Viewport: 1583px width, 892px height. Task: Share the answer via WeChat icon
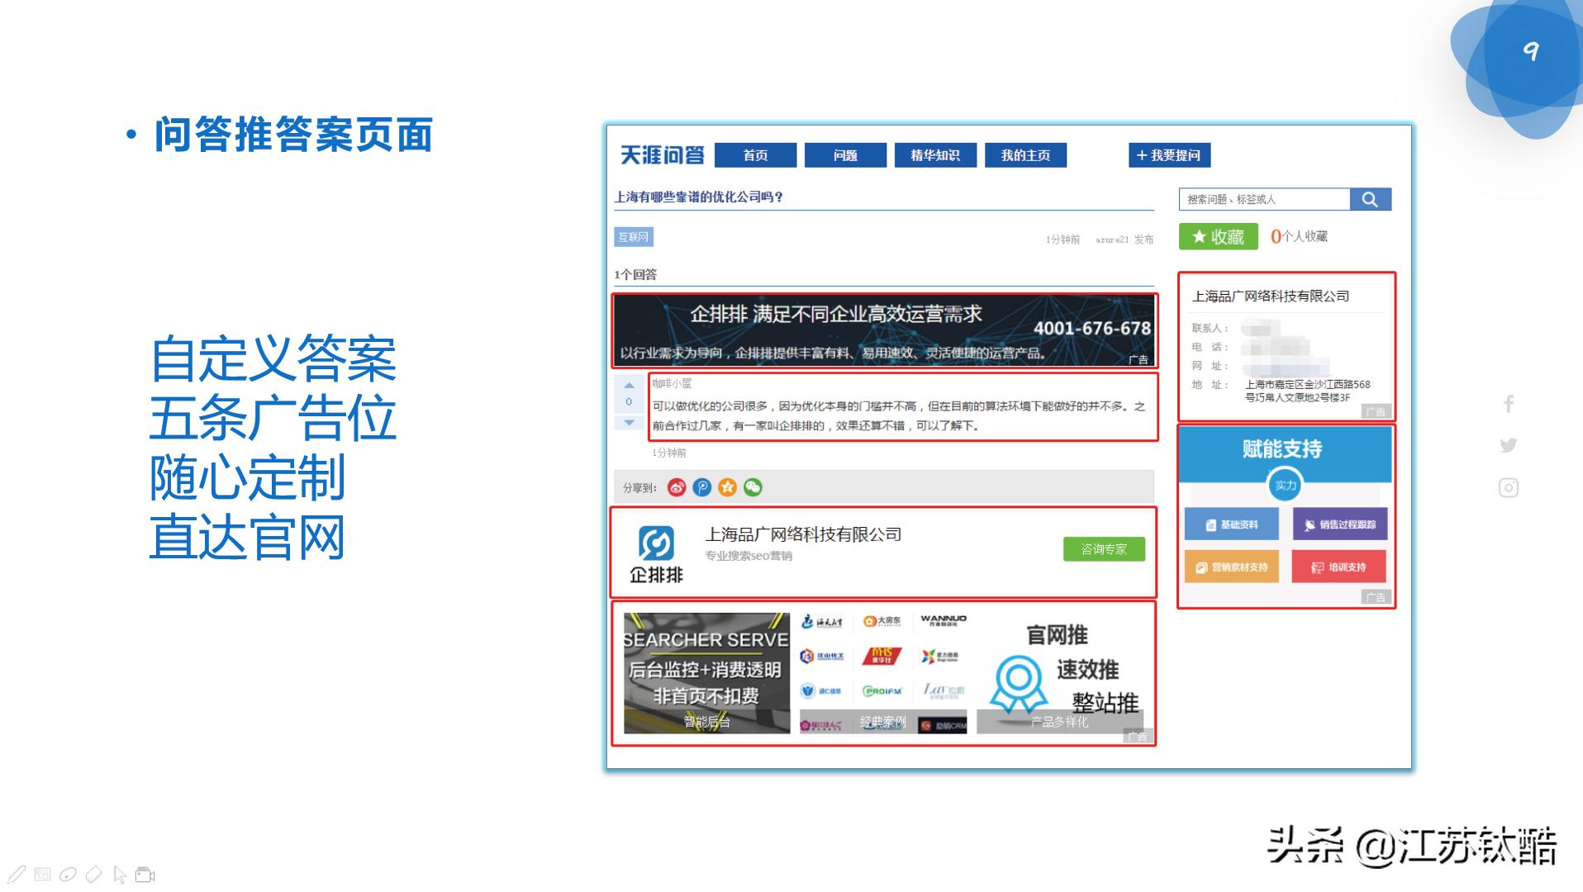751,487
